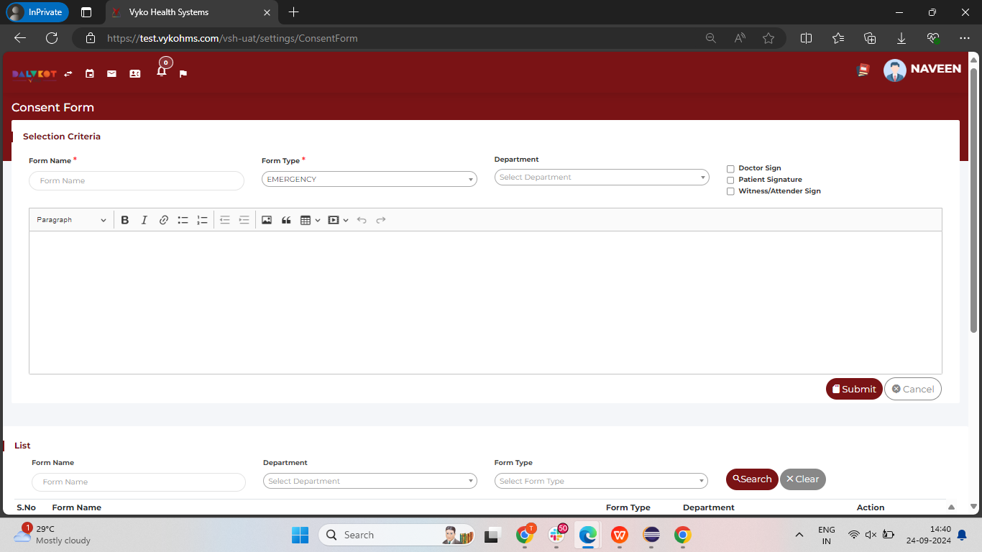982x552 pixels.
Task: Tick the Witness/Attender Sign checkbox
Action: pos(730,192)
